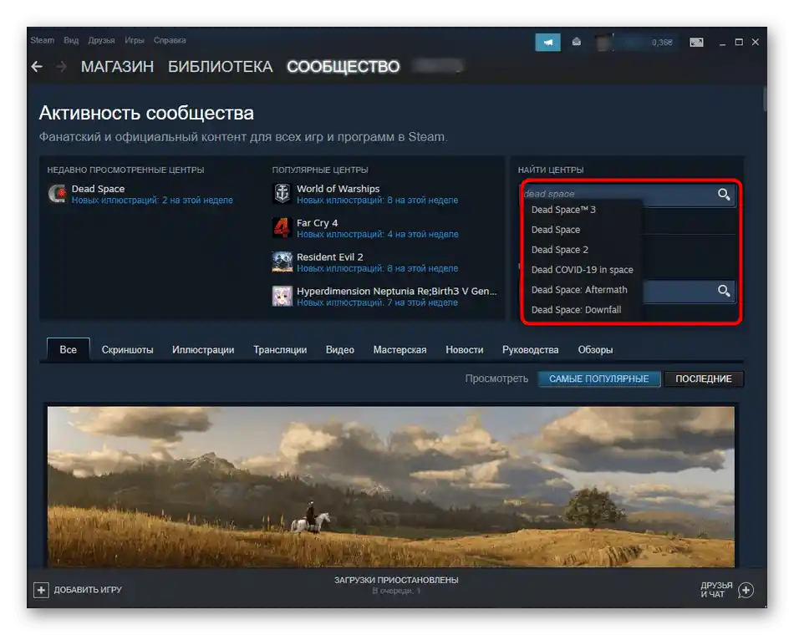Open Friends and Chat plus icon
Screen dimensions: 794x635
pos(746,590)
